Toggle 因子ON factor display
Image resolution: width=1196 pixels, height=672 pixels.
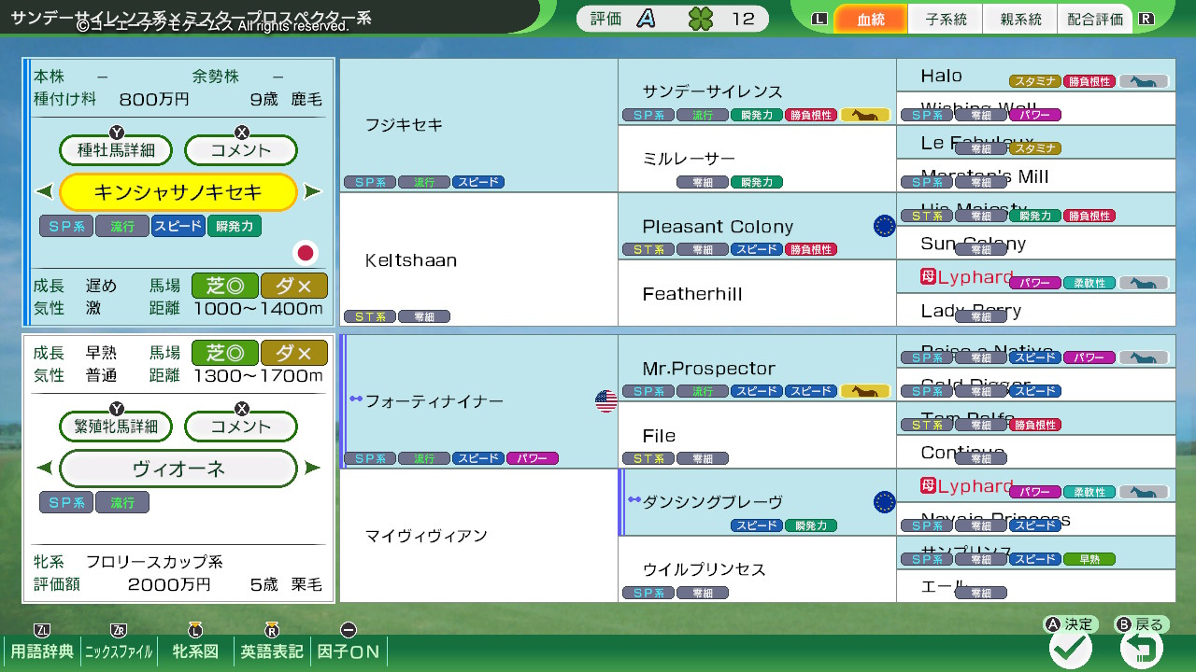pos(348,651)
